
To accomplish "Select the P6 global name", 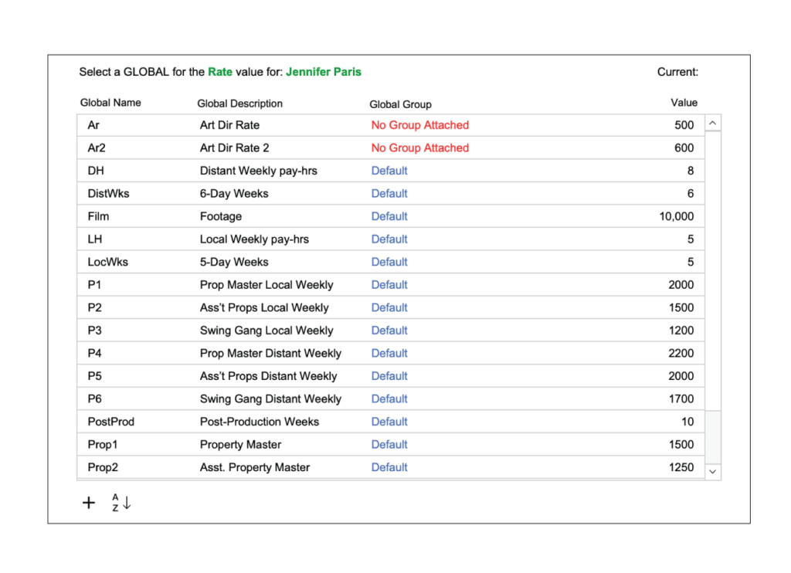I will pos(94,399).
